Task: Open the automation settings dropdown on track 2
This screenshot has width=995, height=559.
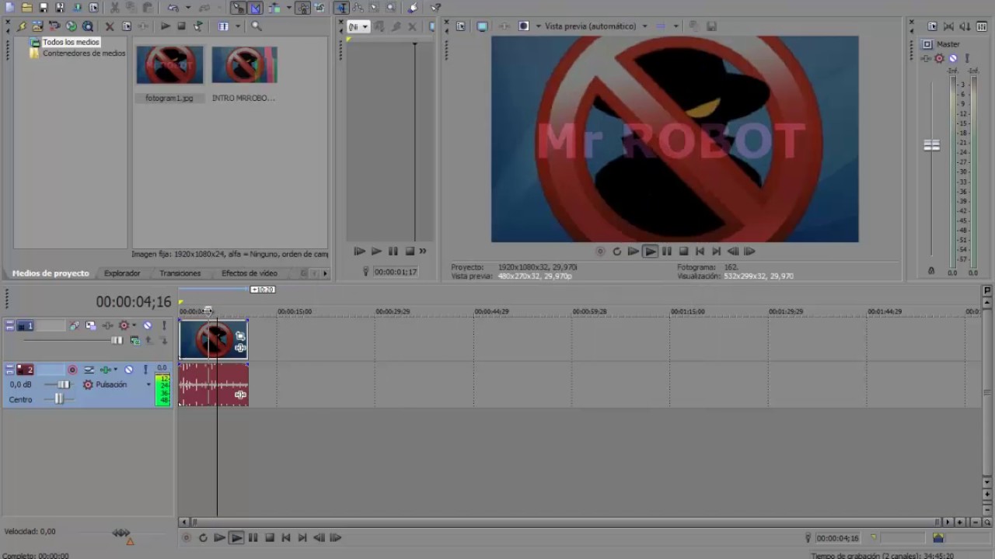Action: [116, 370]
